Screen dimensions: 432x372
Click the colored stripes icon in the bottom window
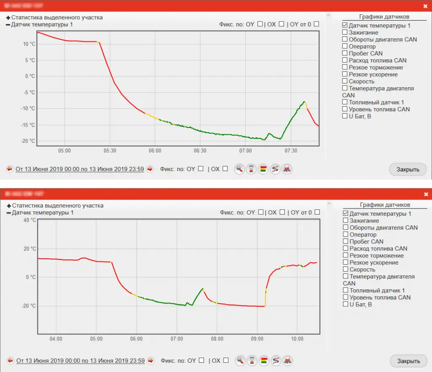(264, 361)
